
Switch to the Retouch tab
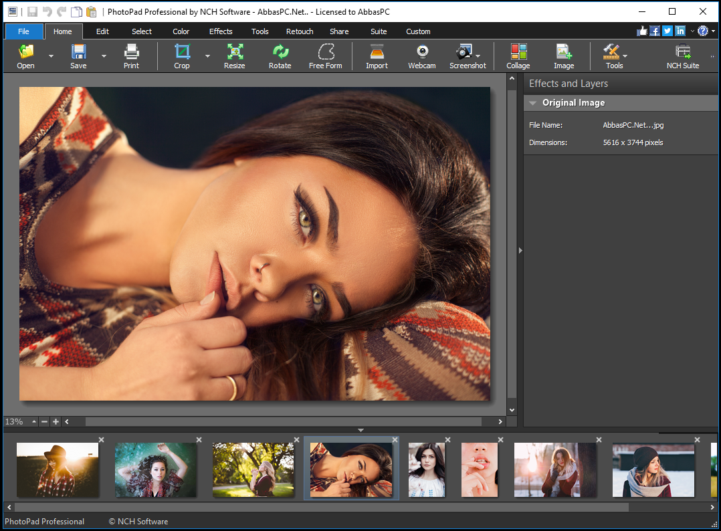[300, 31]
